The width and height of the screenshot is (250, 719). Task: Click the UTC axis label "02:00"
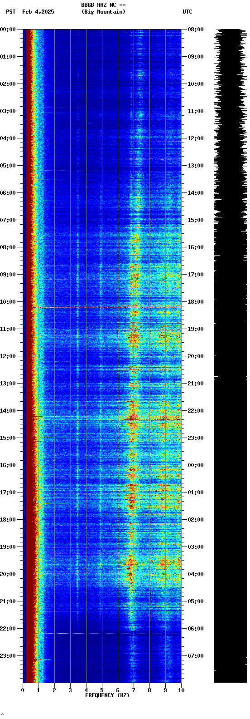195,520
